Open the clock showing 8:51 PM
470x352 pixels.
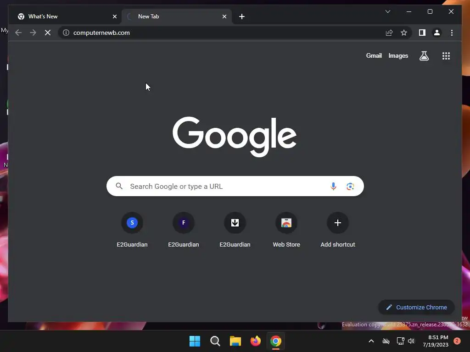[436, 341]
